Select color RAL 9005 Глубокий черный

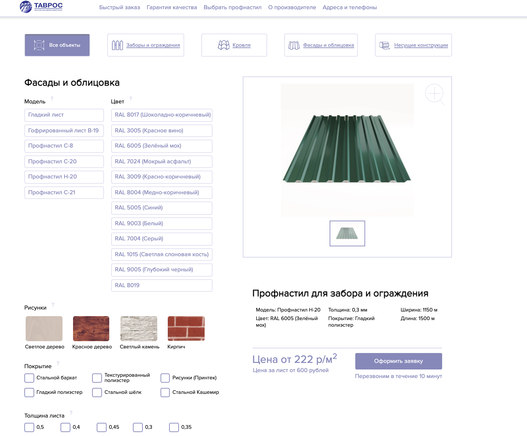pos(162,270)
